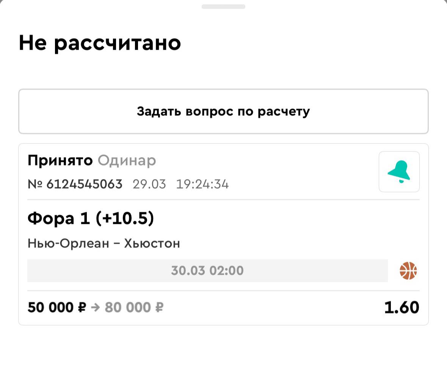
Task: Click 'Нью-Орлеан' team name
Action: tap(68, 243)
